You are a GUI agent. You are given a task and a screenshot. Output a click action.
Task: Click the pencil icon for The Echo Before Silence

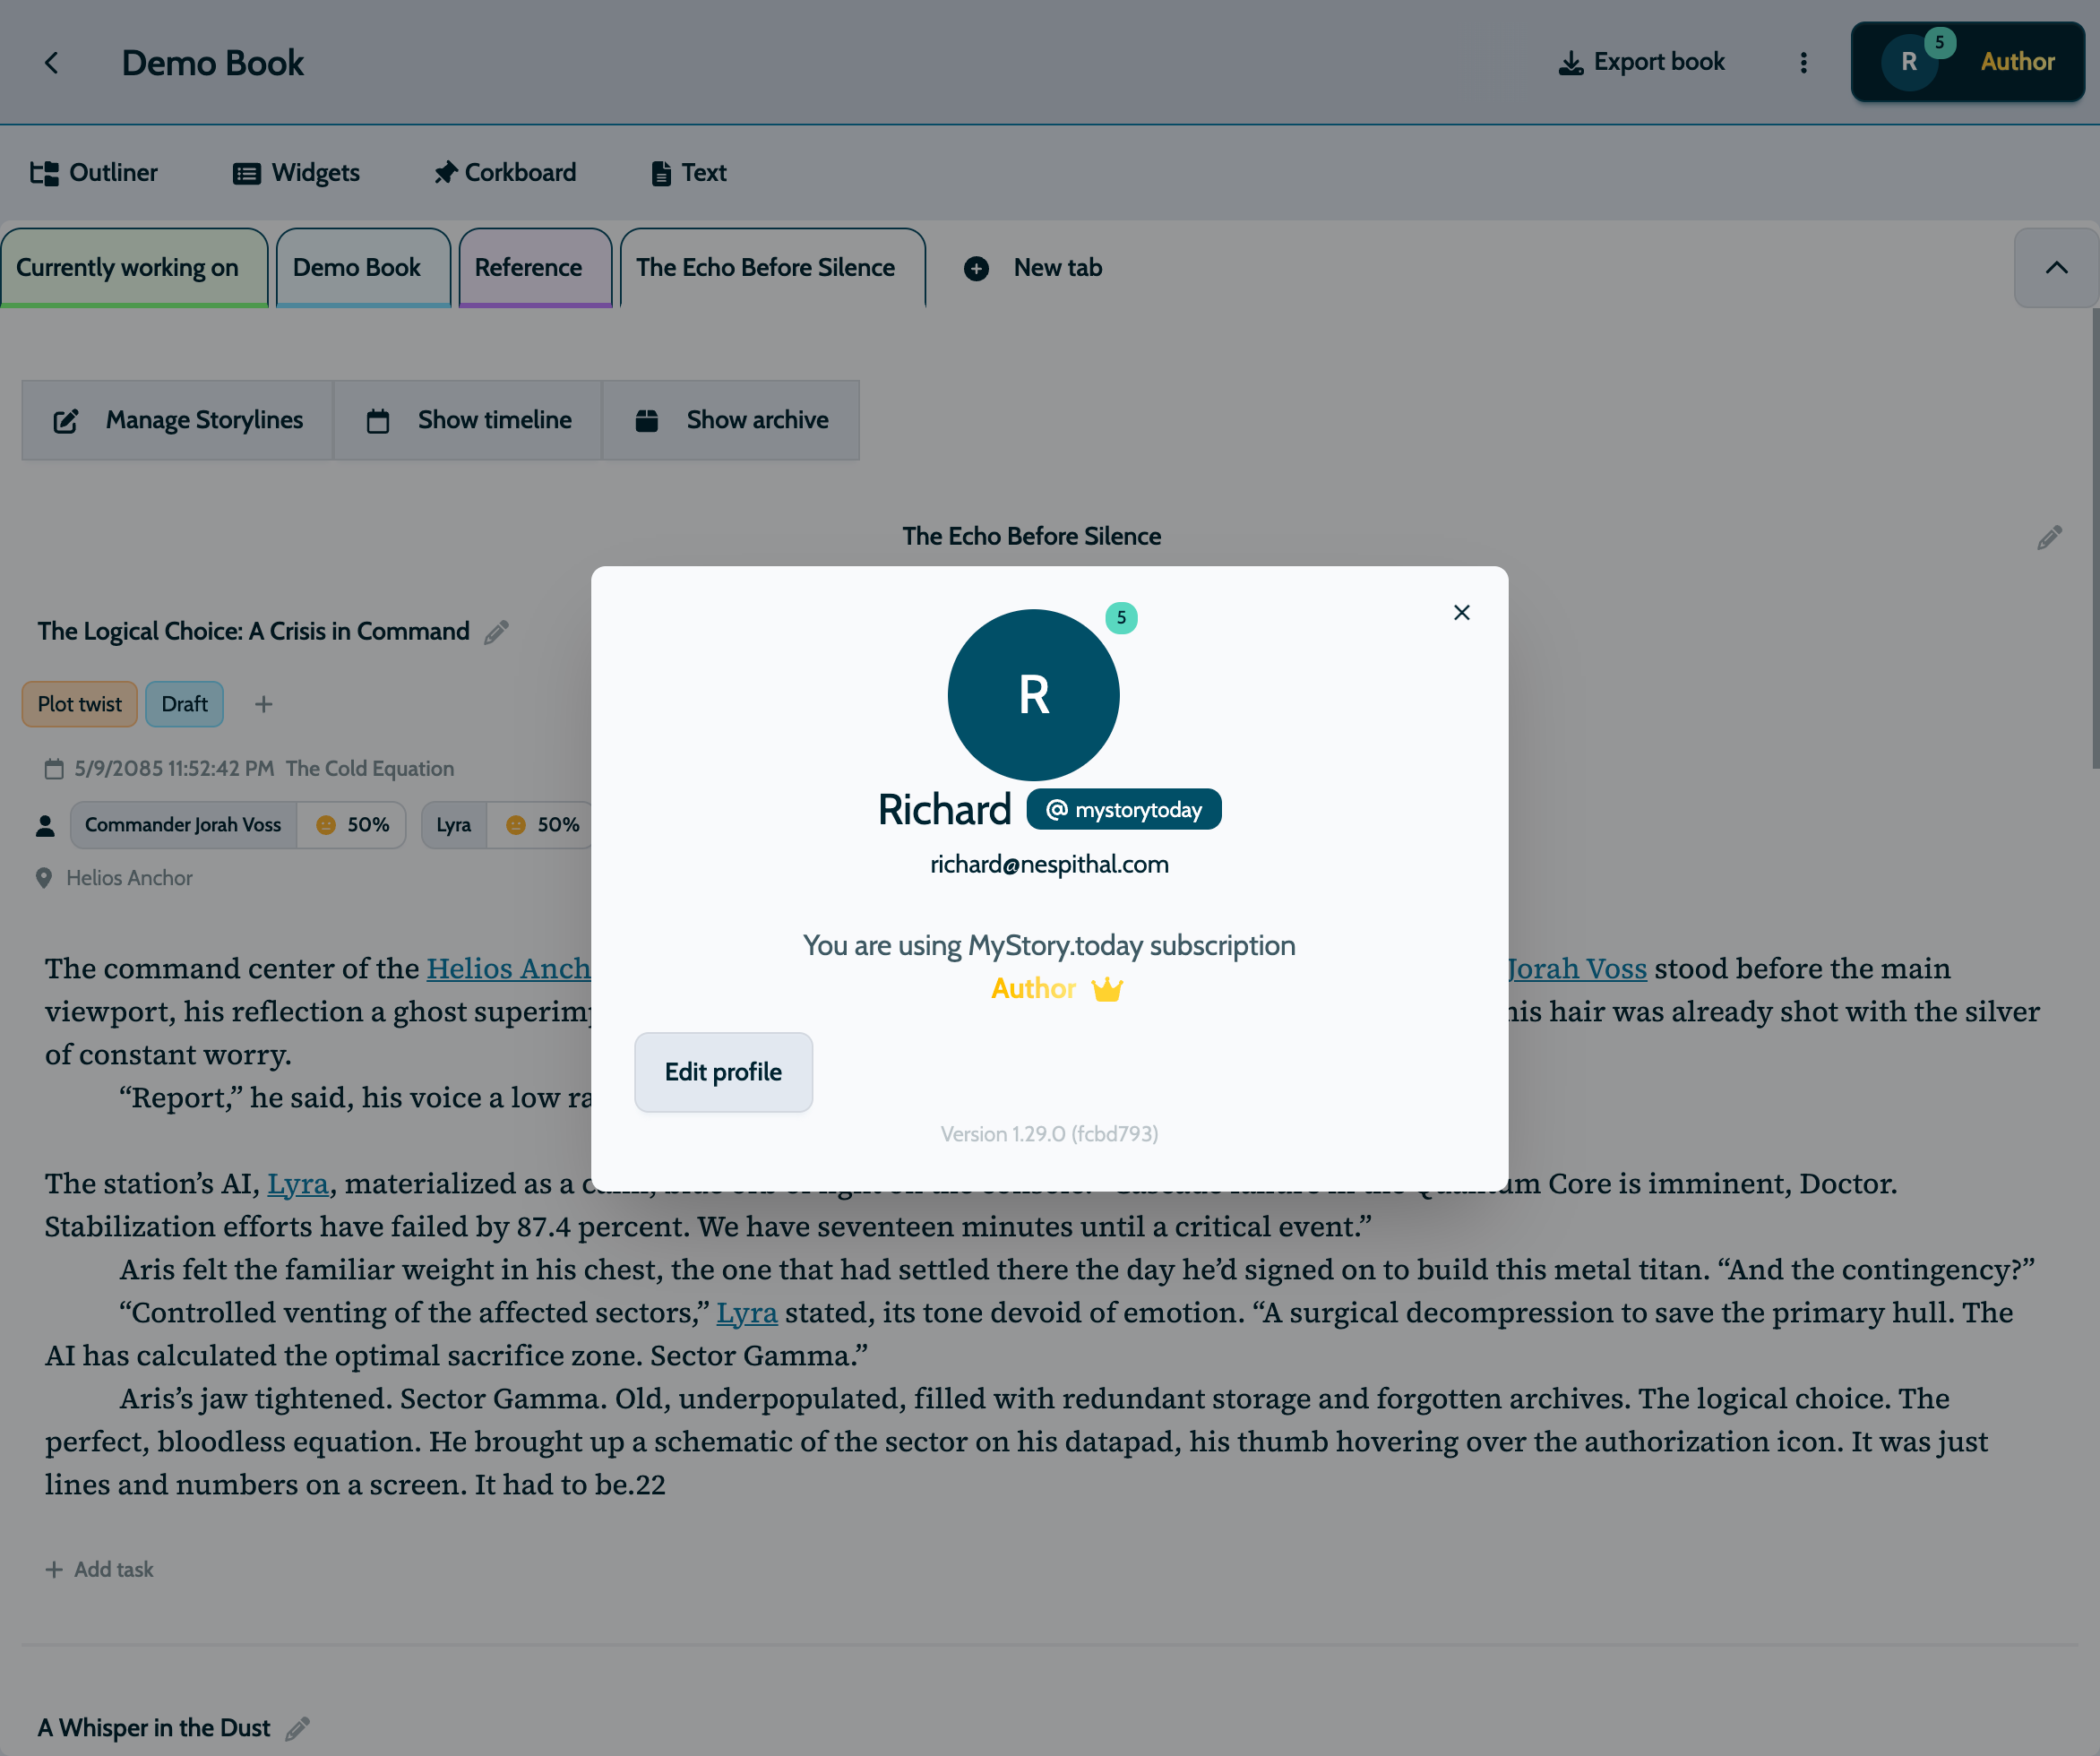(x=2049, y=538)
